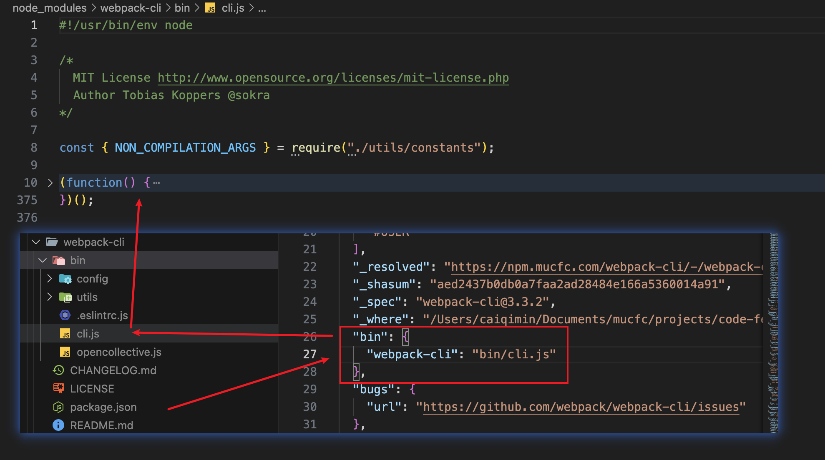This screenshot has height=460, width=825.
Task: Click the "_shasum" key
Action: (384, 285)
